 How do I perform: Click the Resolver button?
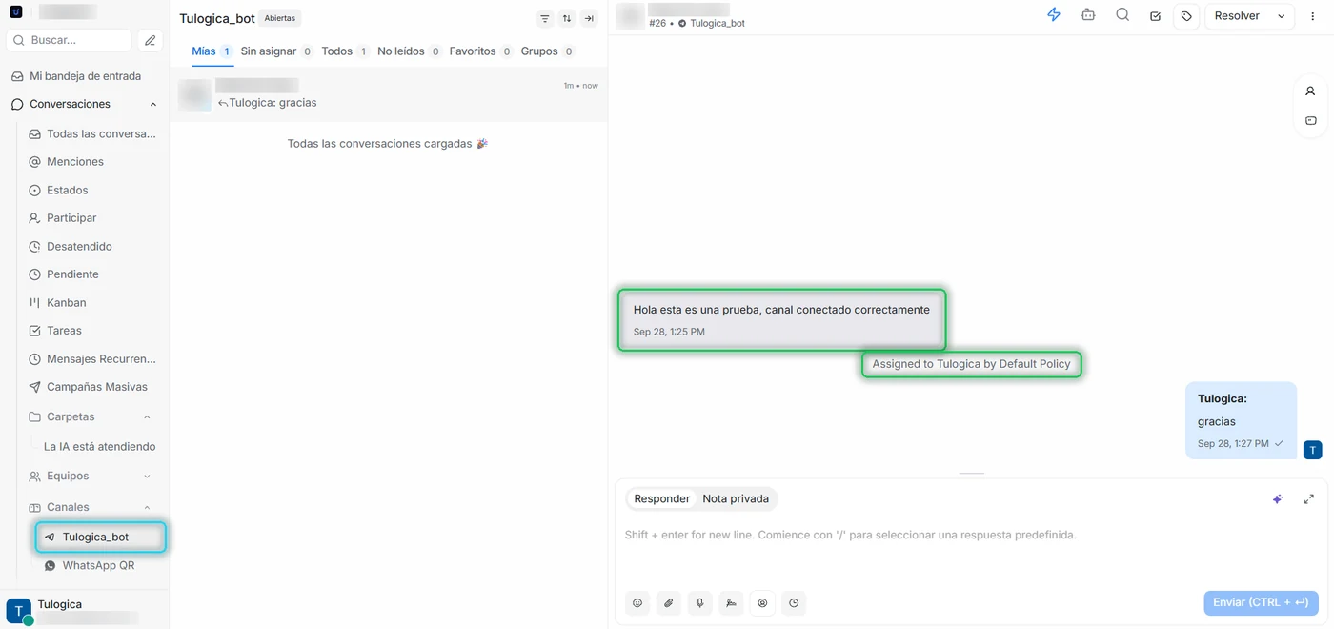(x=1237, y=16)
